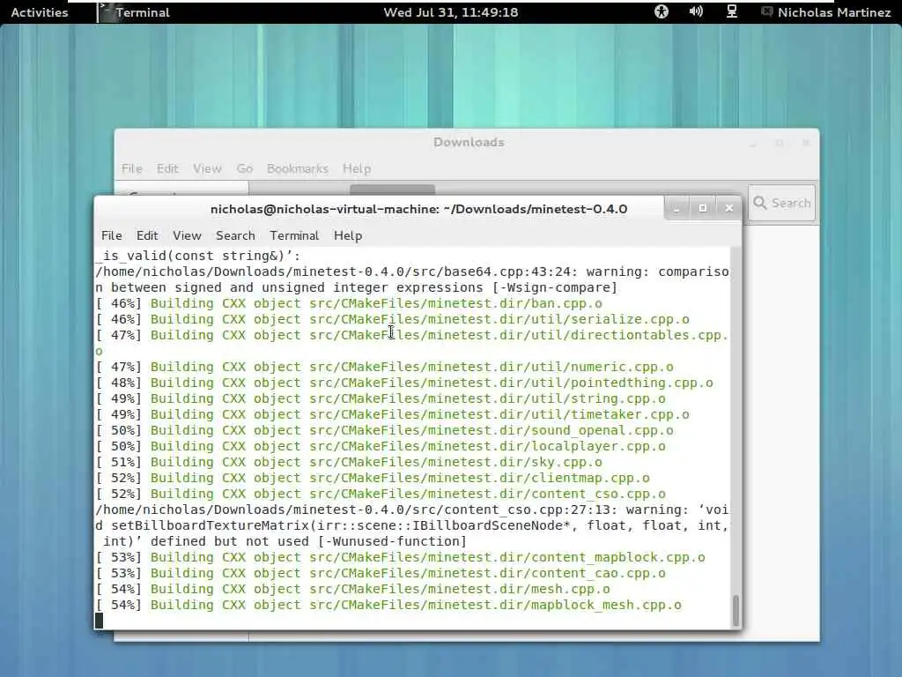Open the terminal Help menu
Screen dimensions: 902x677
pyautogui.click(x=348, y=235)
